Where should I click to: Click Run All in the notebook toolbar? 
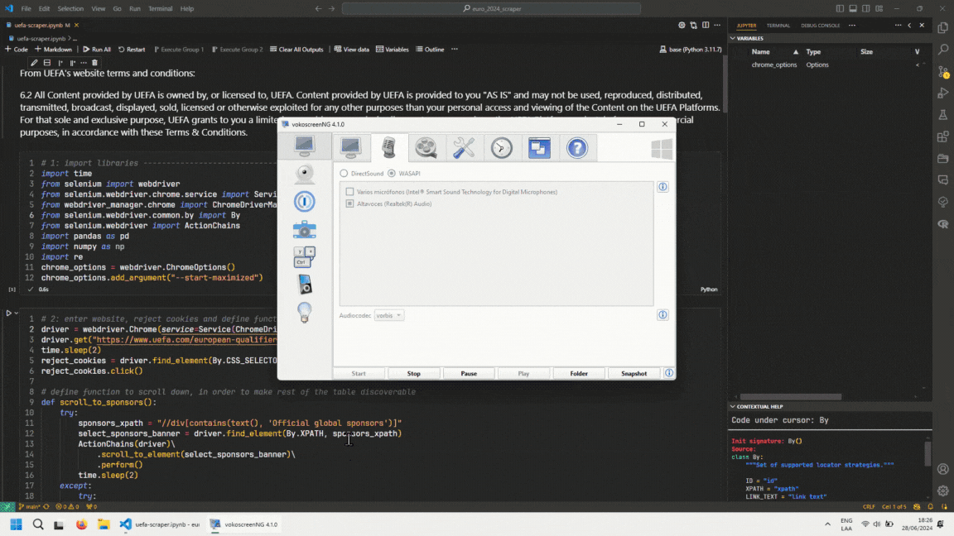(97, 50)
